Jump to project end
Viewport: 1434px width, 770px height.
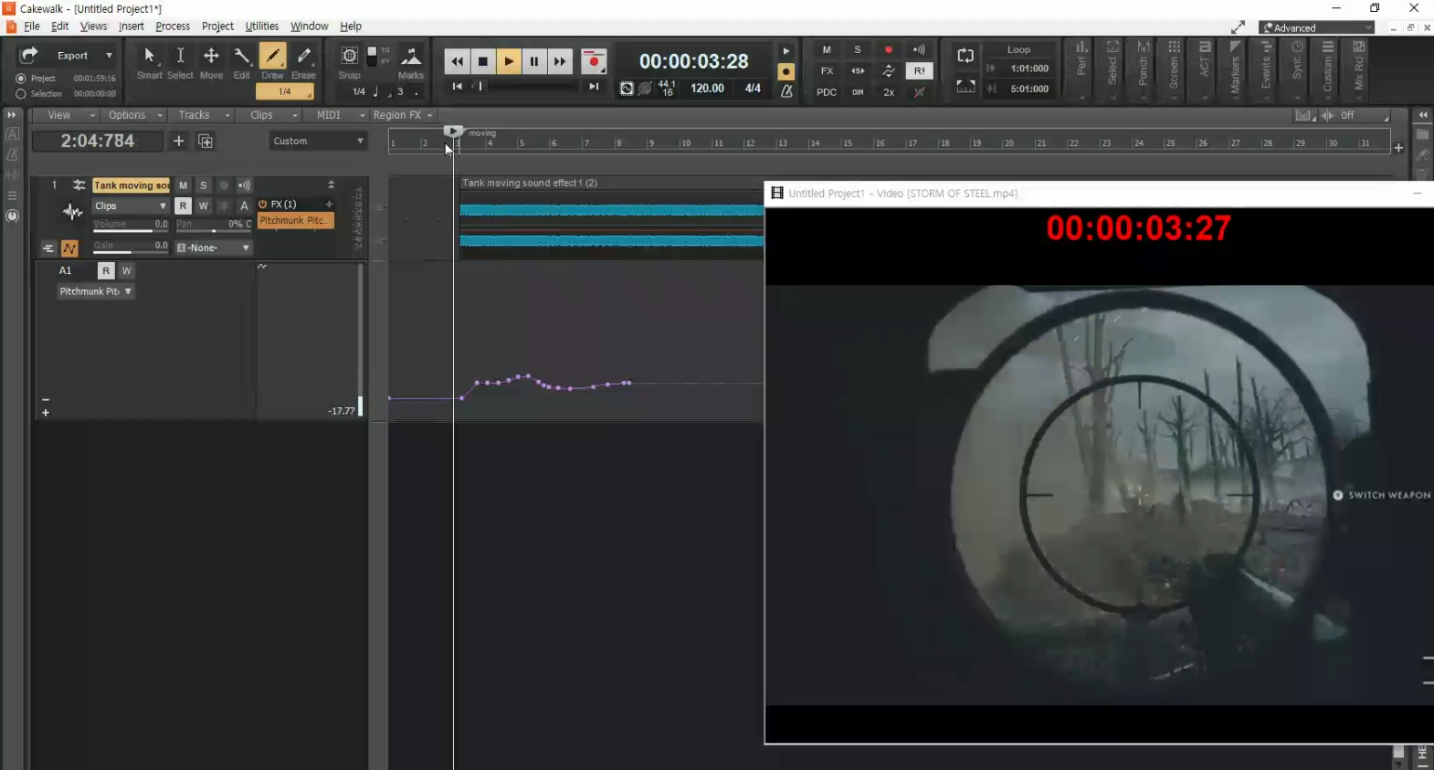[x=594, y=87]
